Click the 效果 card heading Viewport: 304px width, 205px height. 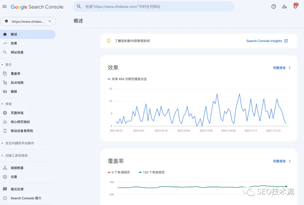[113, 68]
